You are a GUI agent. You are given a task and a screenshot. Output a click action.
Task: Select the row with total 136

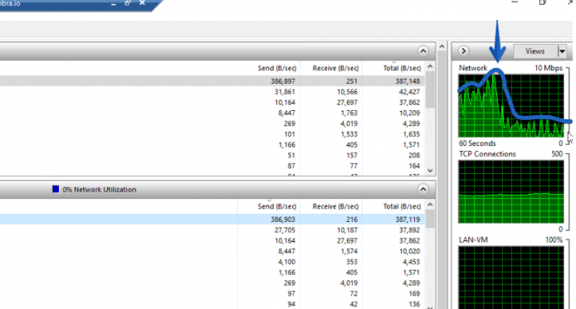pos(212,304)
